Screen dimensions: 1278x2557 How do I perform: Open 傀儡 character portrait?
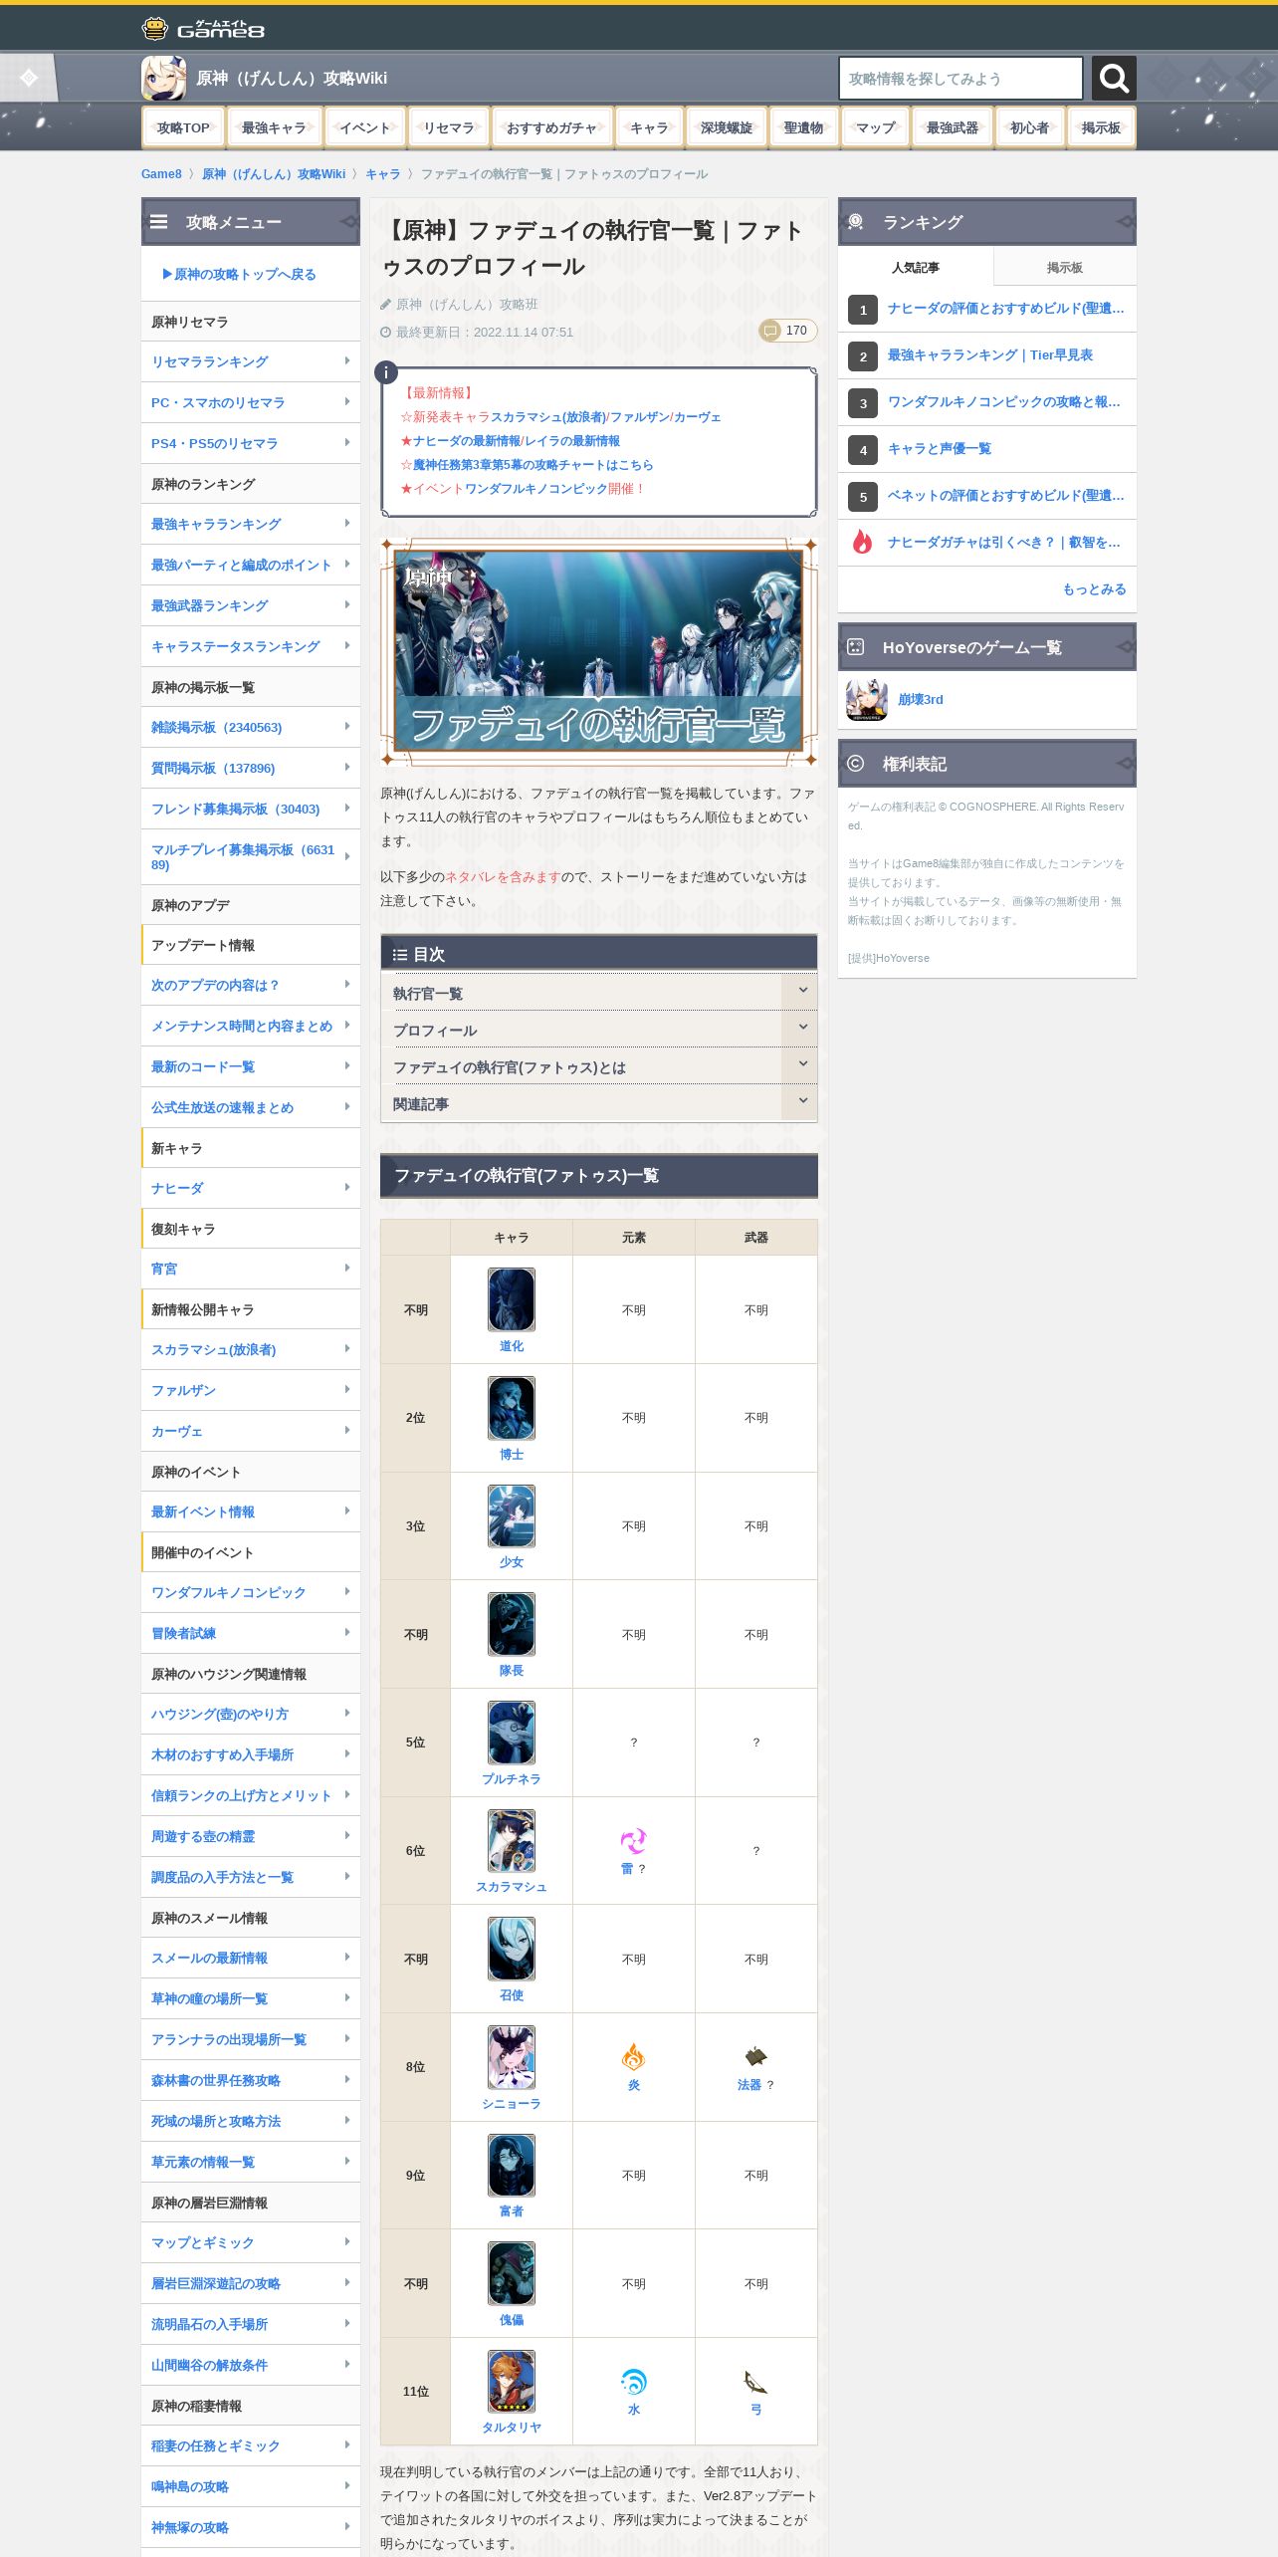(512, 2273)
